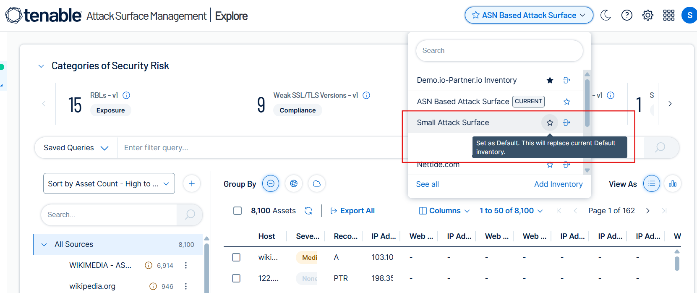
Task: Collapse Categories of Security Risk section
Action: coord(41,66)
